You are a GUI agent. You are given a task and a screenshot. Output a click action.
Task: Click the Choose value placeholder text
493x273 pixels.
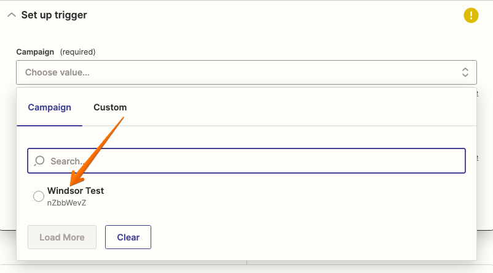(57, 72)
